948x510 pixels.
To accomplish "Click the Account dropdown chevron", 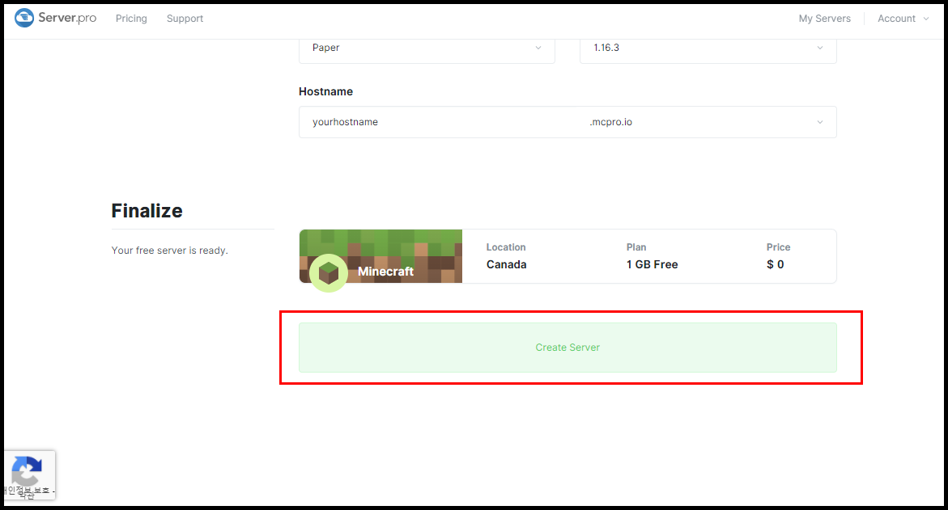I will pyautogui.click(x=925, y=19).
